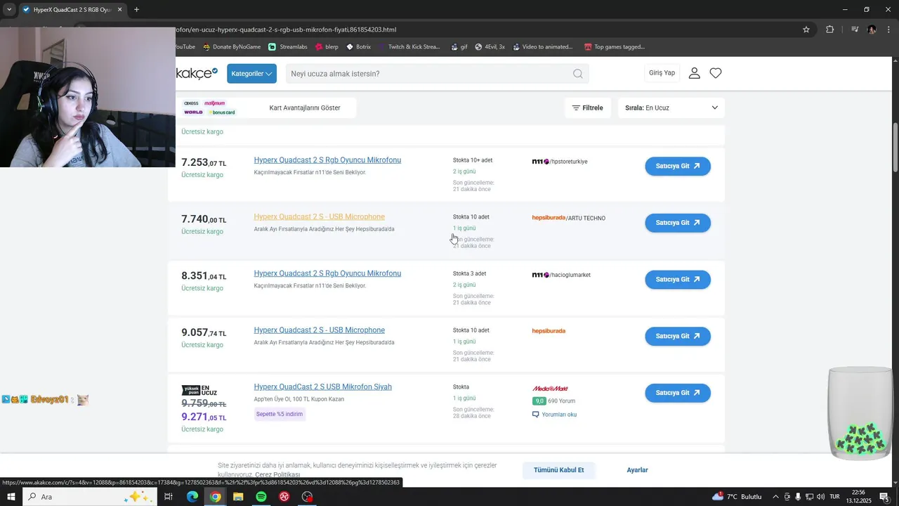Viewport: 899px width, 506px height.
Task: Open gif bookmark
Action: (x=458, y=47)
